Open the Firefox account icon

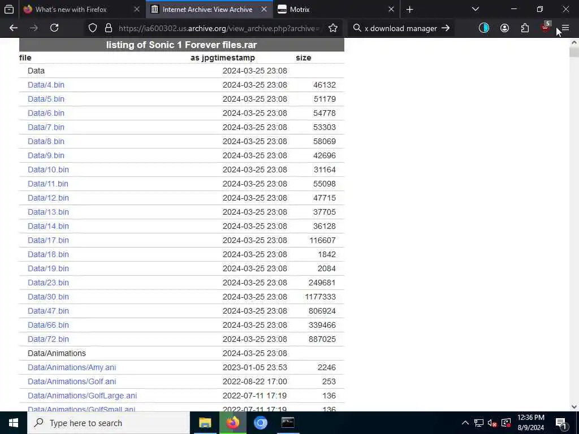(x=505, y=28)
